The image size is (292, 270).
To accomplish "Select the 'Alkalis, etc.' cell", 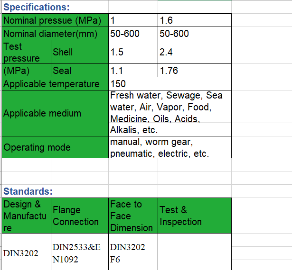I will click(x=170, y=130).
